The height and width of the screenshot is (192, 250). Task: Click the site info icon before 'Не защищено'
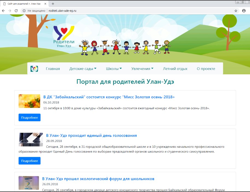coord(24,11)
